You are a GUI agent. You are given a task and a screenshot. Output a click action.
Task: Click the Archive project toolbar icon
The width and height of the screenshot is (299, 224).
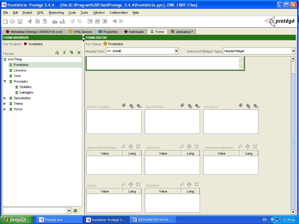(x=55, y=21)
